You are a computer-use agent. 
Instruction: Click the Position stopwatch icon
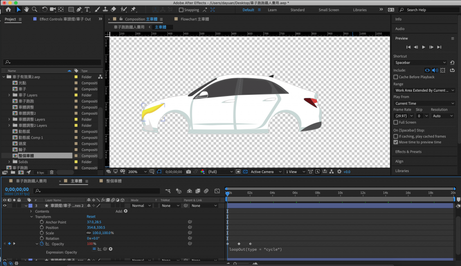(x=42, y=228)
